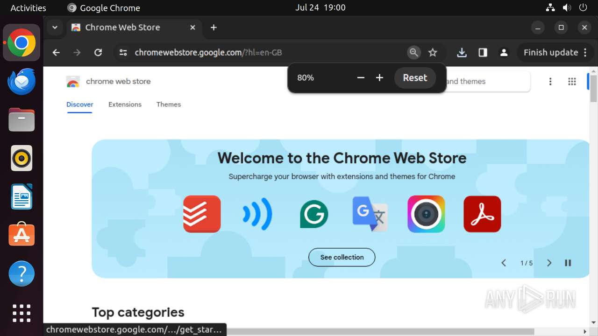Close the Chrome Web Store tab

click(x=192, y=28)
